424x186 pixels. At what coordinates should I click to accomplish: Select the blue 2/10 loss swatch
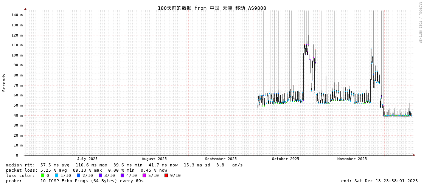pos(78,175)
